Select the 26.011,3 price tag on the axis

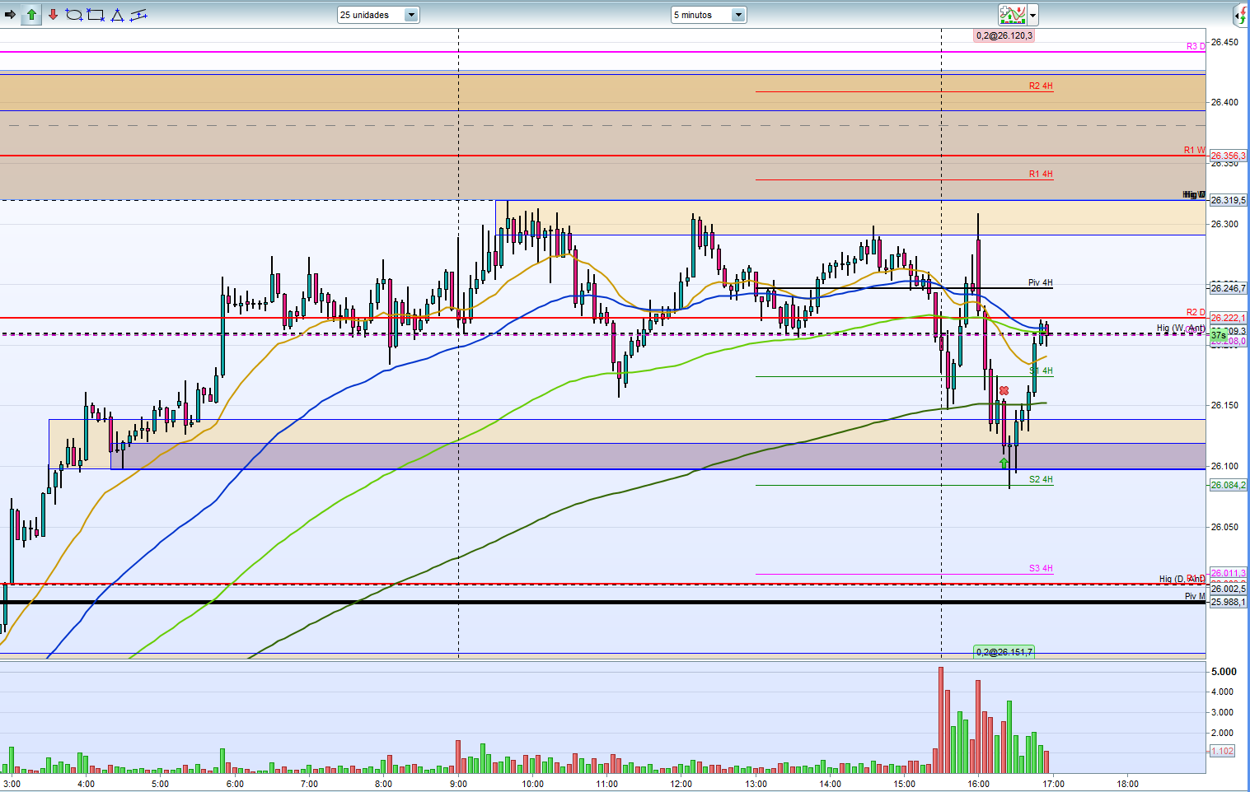[x=1228, y=573]
